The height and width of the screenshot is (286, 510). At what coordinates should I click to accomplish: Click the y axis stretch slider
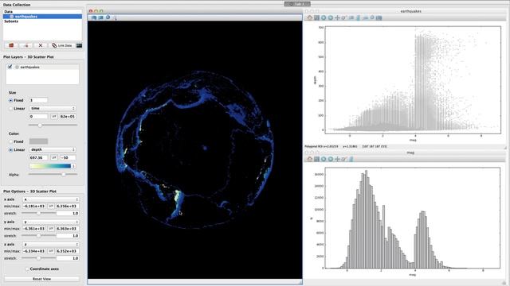39,236
